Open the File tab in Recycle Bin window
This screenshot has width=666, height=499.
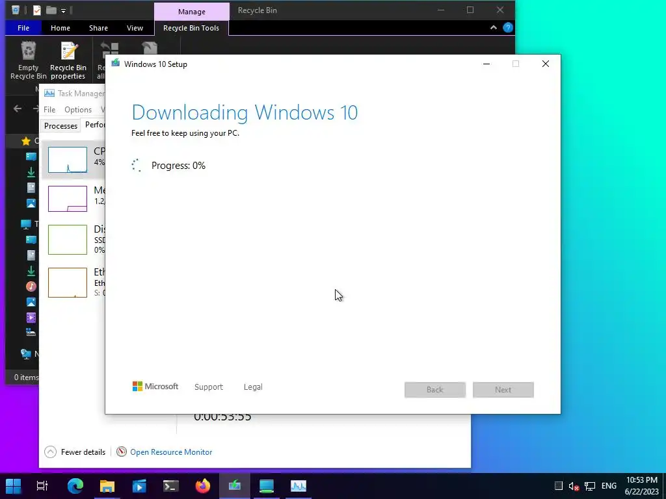tap(23, 28)
